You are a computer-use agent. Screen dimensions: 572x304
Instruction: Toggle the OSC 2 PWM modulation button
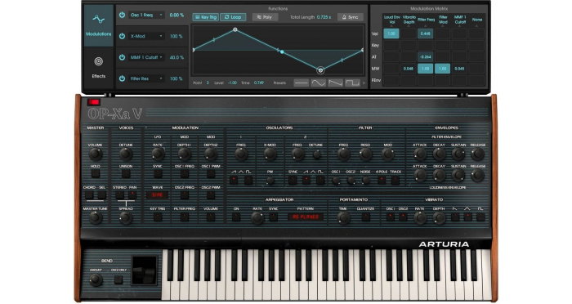point(211,194)
